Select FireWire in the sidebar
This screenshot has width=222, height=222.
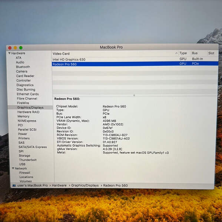(23, 103)
